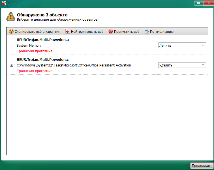Image resolution: width=214 pixels, height=170 pixels.
Task: Click the C:\Windows\System32\Tasks path text
Action: pos(74,65)
